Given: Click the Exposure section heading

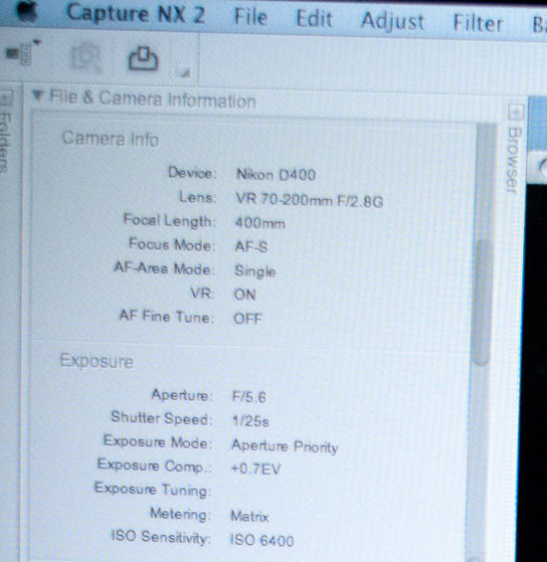Looking at the screenshot, I should 96,361.
